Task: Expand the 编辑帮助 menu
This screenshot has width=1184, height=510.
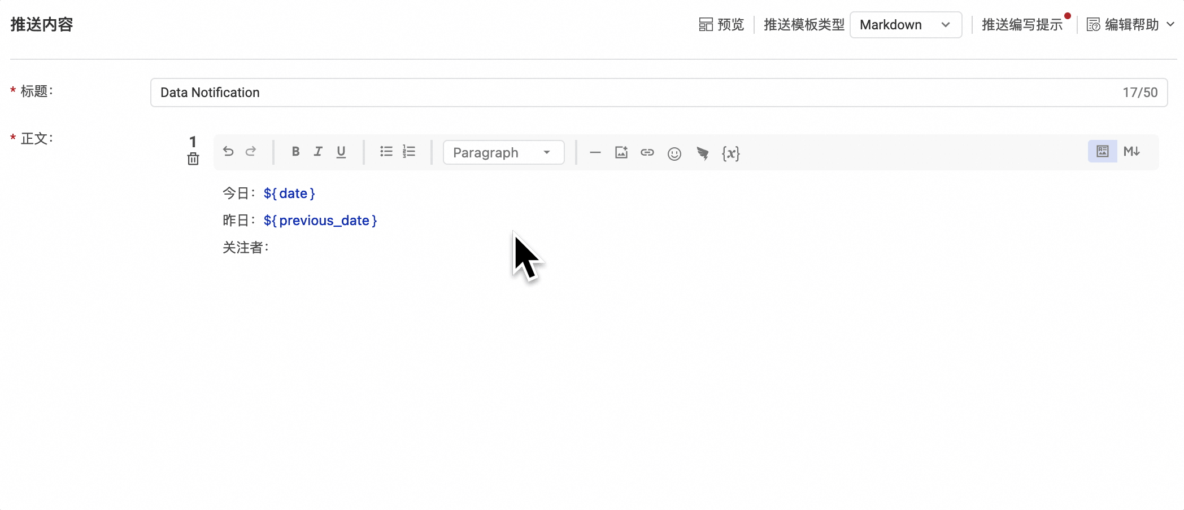Action: coord(1130,24)
